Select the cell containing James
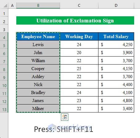The height and width of the screenshot is (138, 140). coord(38,101)
